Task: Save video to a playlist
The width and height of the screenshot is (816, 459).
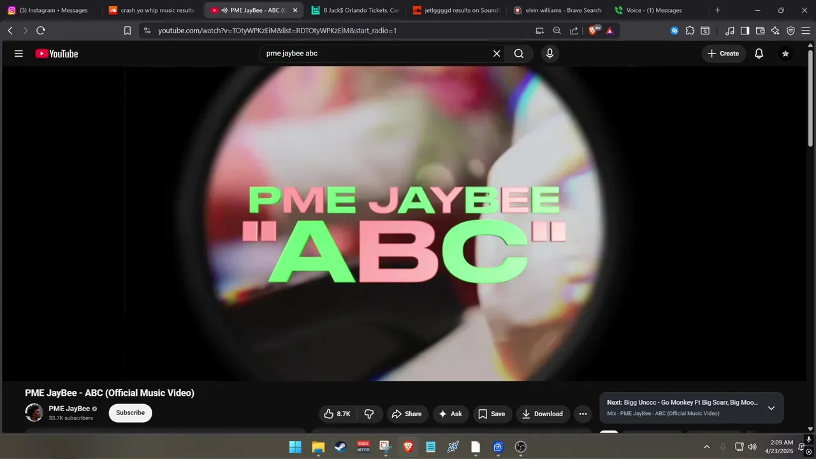Action: coord(492,414)
